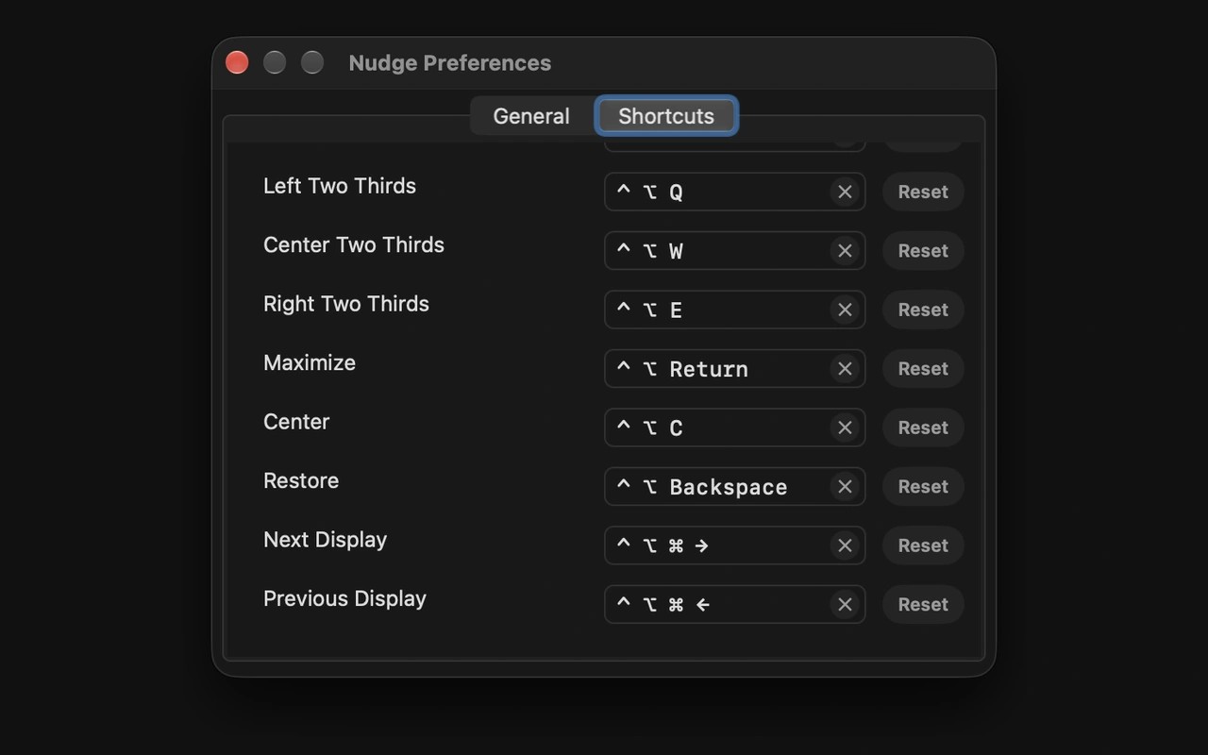Clear the Right Two Thirds shortcut
The width and height of the screenshot is (1208, 755).
click(x=845, y=310)
